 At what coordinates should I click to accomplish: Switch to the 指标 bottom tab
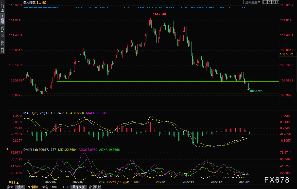click(x=10, y=187)
